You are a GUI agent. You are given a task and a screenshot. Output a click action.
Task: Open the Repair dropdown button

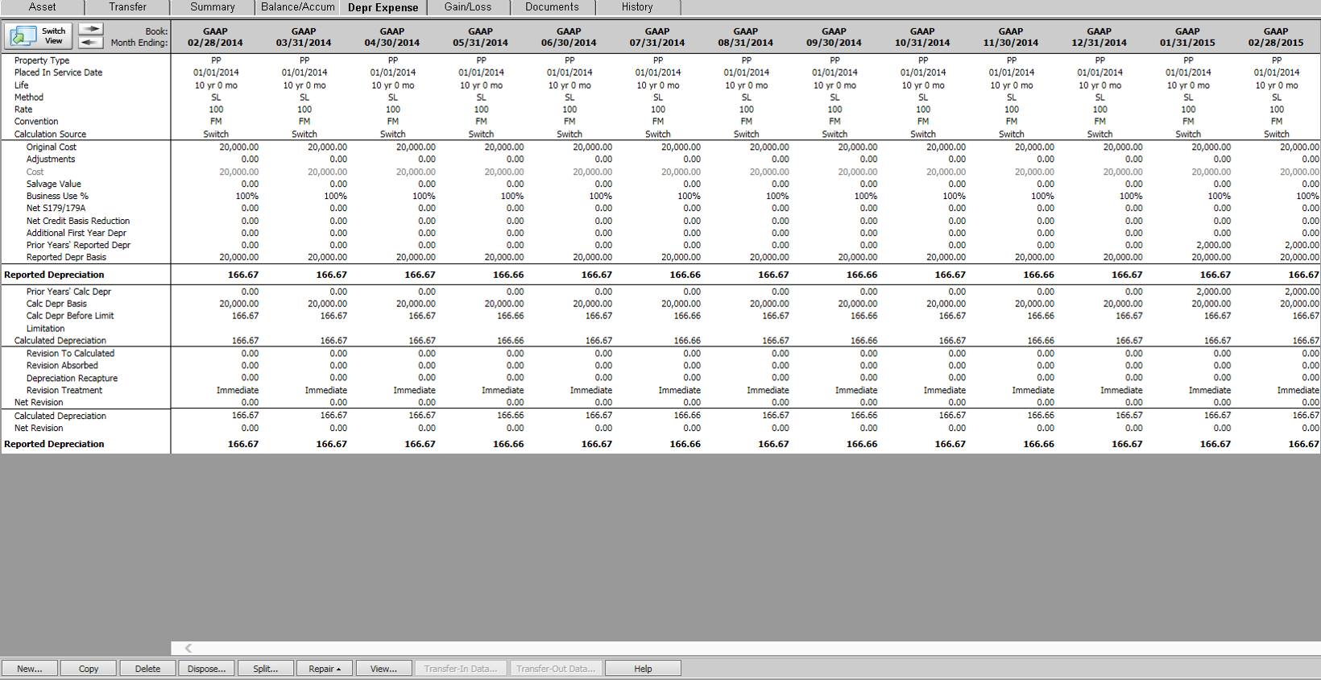(325, 669)
